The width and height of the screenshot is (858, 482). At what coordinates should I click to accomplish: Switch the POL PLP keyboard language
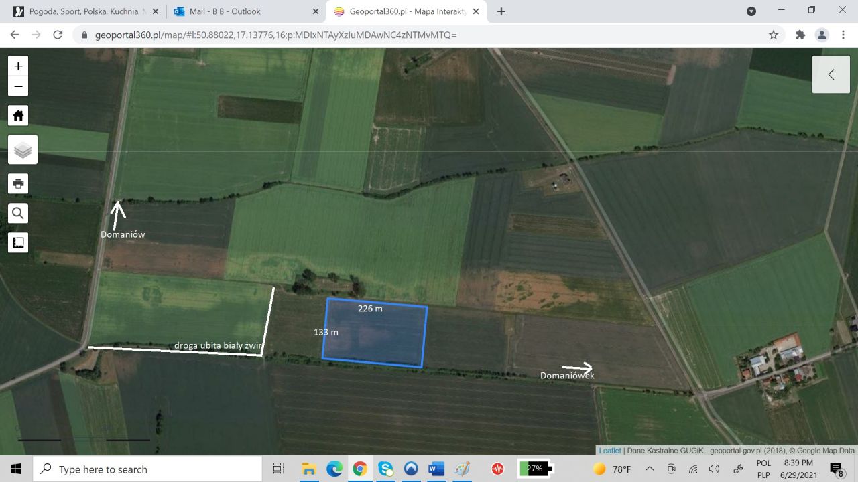click(x=763, y=469)
